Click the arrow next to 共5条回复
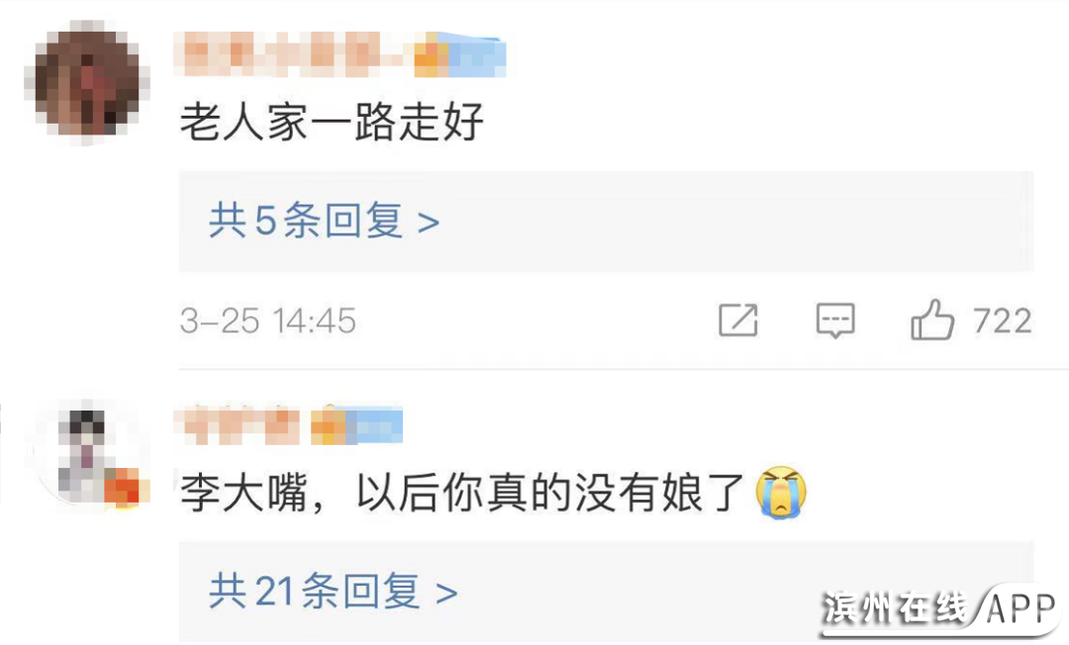Screen dimensions: 1069x645 (x=429, y=223)
